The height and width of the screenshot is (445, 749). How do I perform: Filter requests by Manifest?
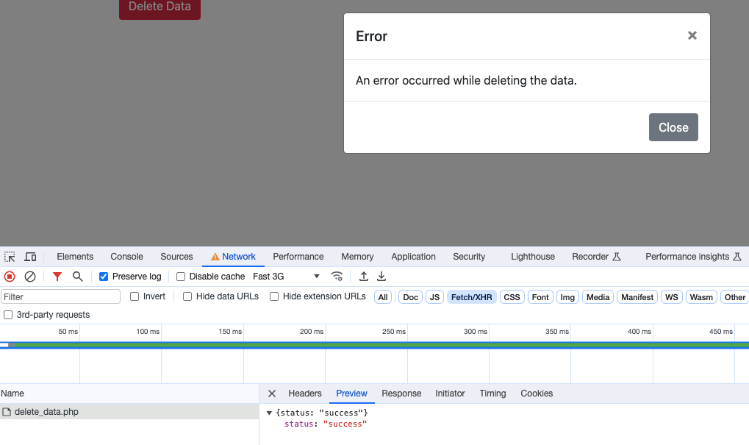pyautogui.click(x=637, y=297)
